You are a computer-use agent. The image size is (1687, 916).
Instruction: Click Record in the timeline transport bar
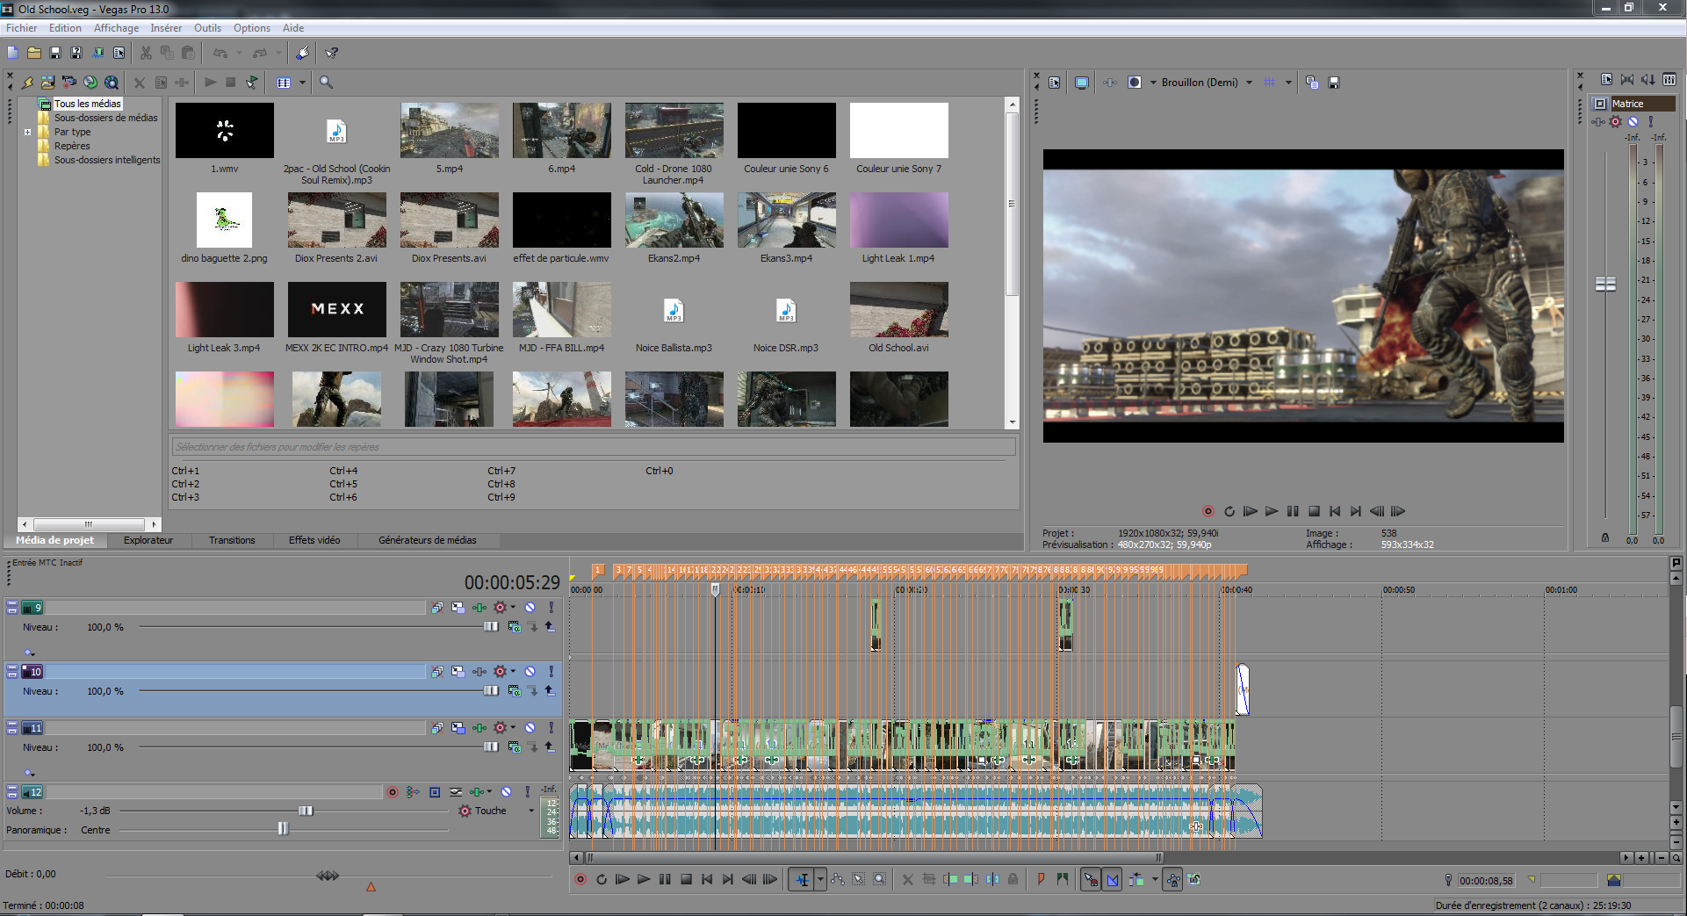[580, 879]
